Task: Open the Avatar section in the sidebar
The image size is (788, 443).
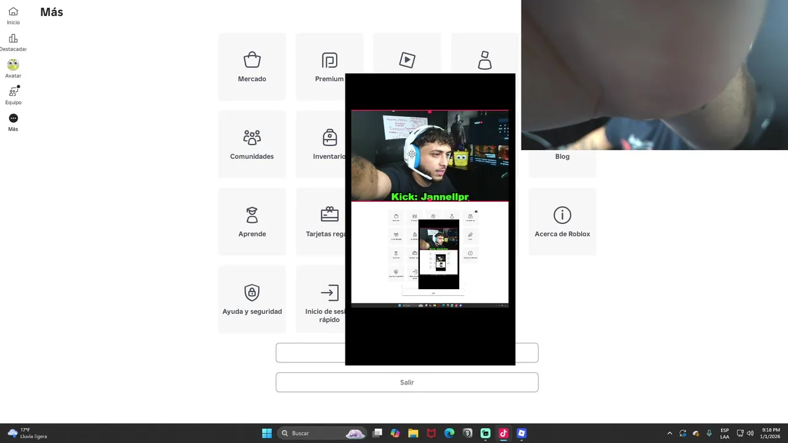Action: coord(13,69)
